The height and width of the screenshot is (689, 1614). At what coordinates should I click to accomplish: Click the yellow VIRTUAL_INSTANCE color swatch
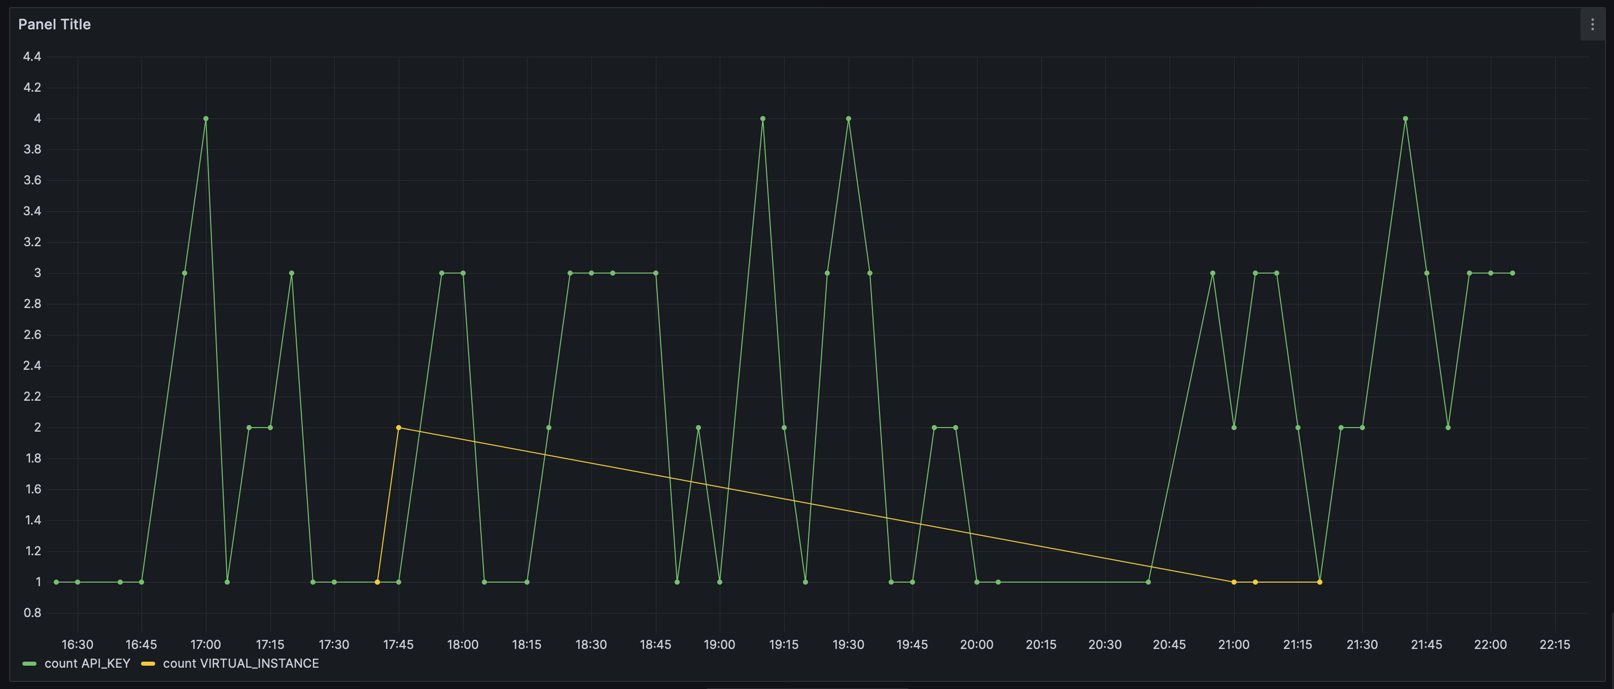[148, 663]
